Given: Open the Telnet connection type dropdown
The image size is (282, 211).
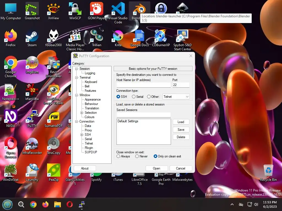Looking at the screenshot, I should pos(176,96).
